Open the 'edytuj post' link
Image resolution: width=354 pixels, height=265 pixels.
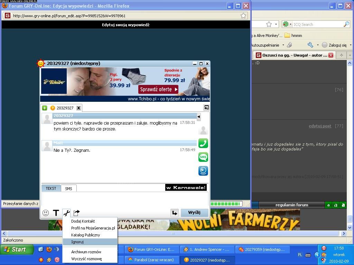pyautogui.click(x=320, y=126)
